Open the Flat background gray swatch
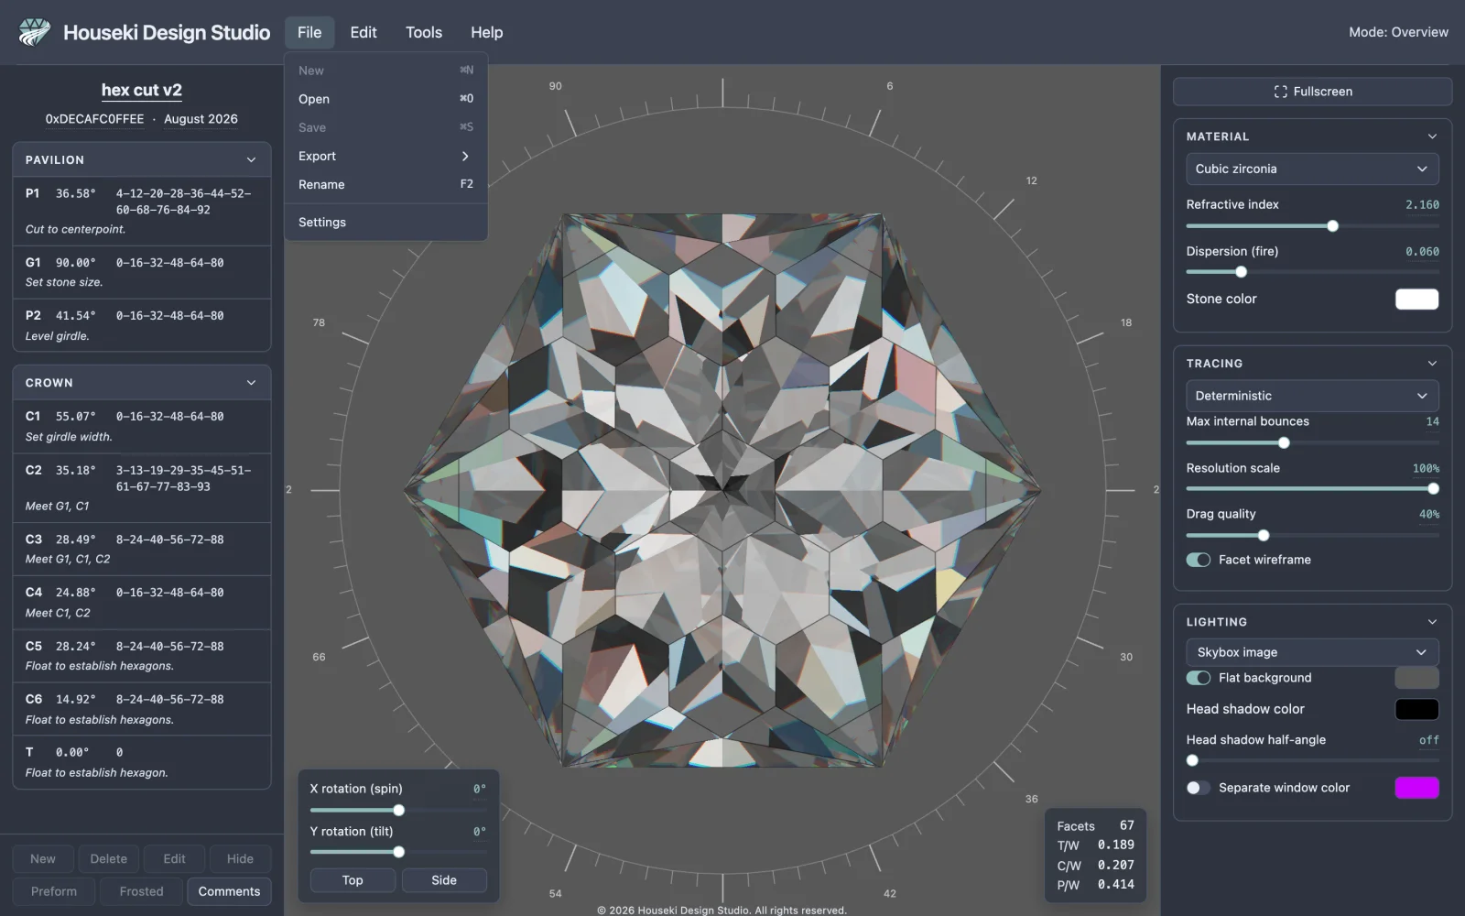The width and height of the screenshot is (1465, 916). point(1416,678)
